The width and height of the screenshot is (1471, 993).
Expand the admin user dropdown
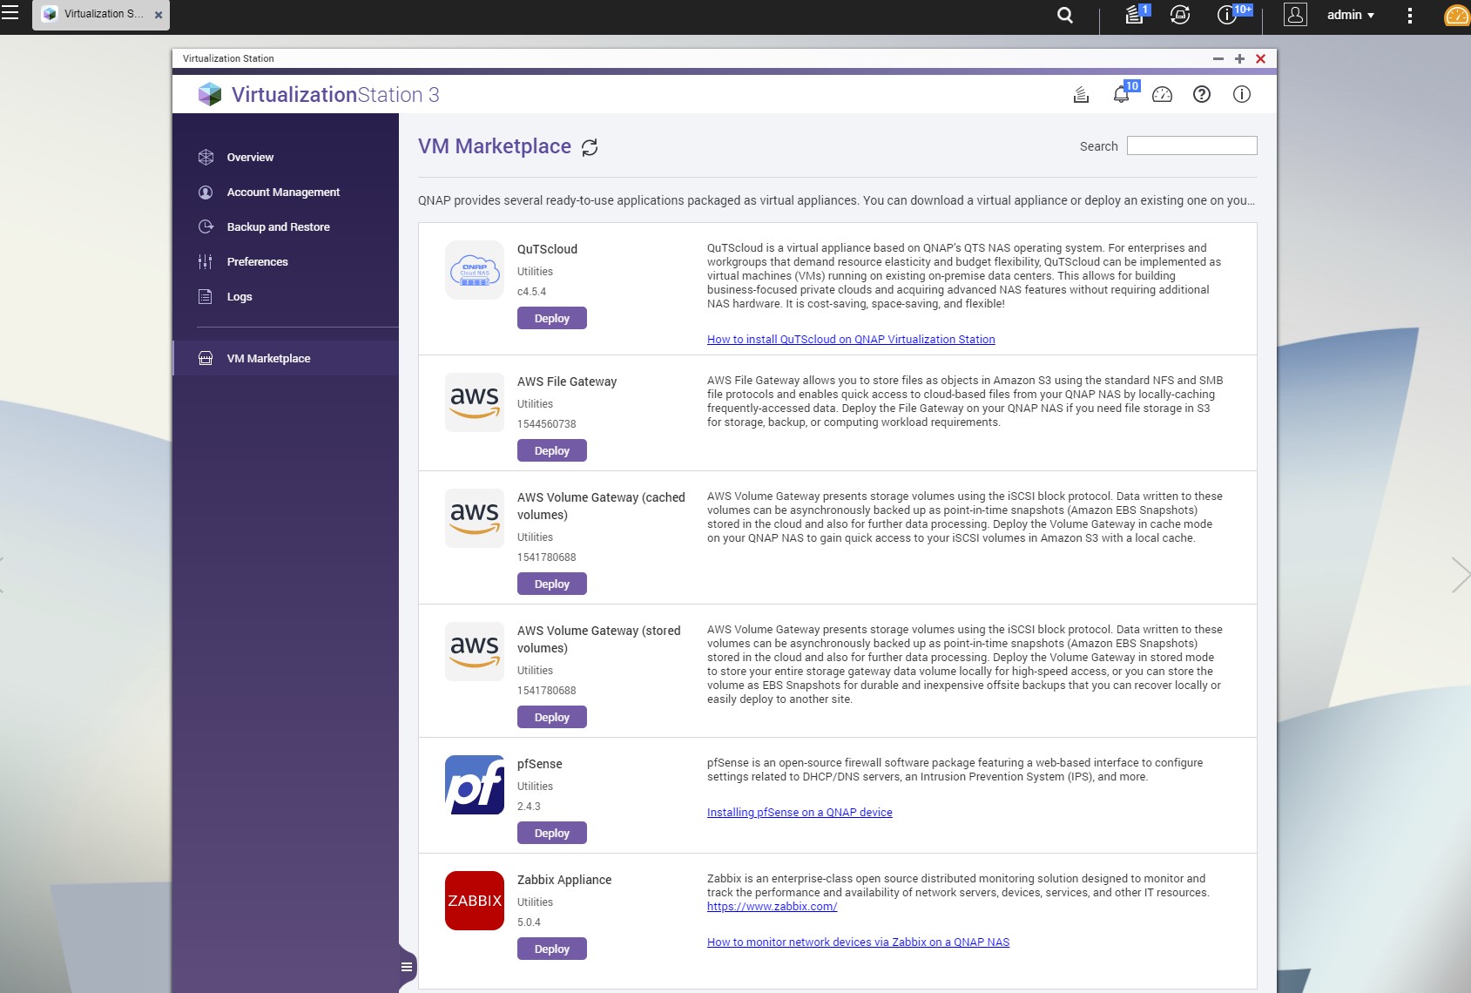pyautogui.click(x=1350, y=15)
